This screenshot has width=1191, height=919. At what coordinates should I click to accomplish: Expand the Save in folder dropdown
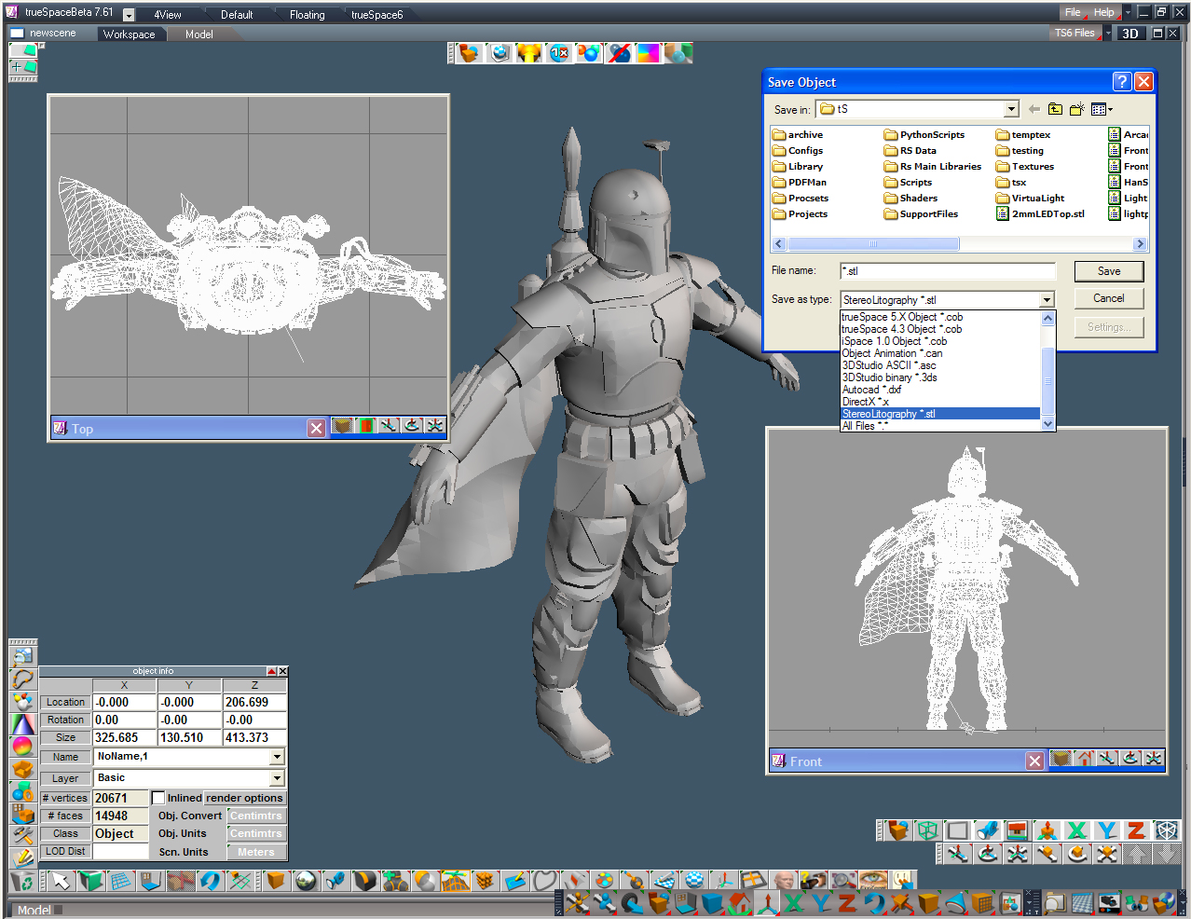pos(1011,109)
